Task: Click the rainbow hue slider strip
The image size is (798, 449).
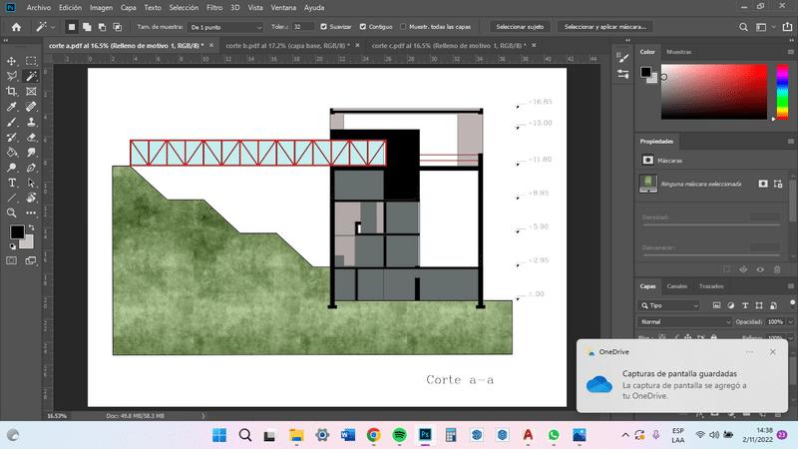Action: tap(783, 92)
